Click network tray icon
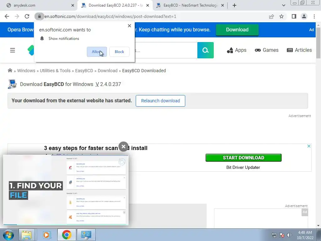The width and height of the screenshot is (321, 241). pos(274,235)
